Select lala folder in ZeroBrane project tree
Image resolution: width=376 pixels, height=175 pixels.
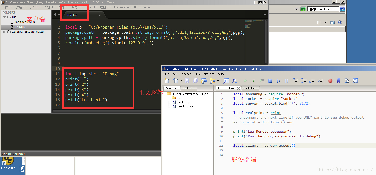[x=178, y=98]
